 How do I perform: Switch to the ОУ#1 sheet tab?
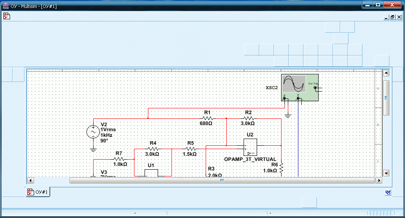(38, 192)
